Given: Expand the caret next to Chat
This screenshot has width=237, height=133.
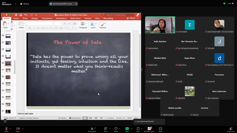Looking at the screenshot, I should pyautogui.click(x=110, y=129).
